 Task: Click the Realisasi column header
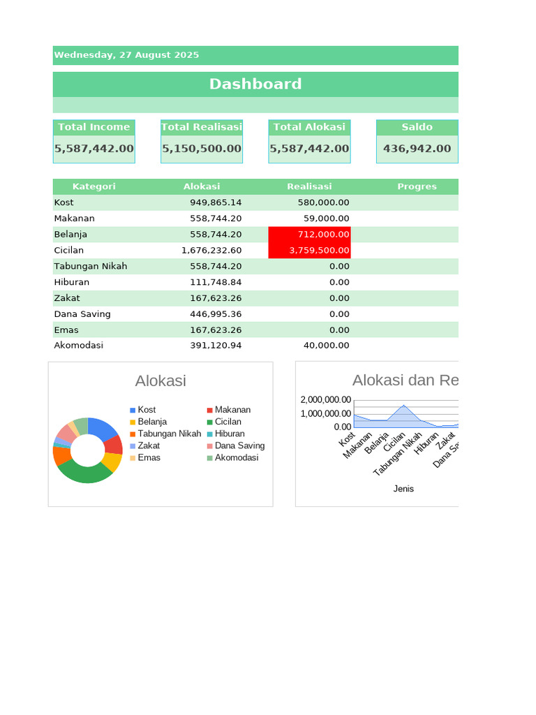point(309,186)
